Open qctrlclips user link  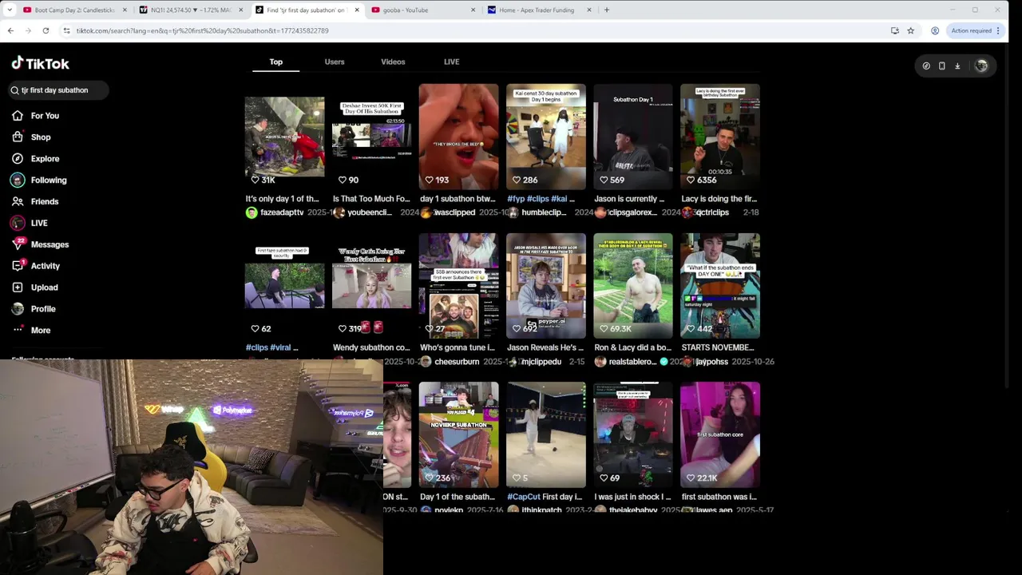point(711,212)
